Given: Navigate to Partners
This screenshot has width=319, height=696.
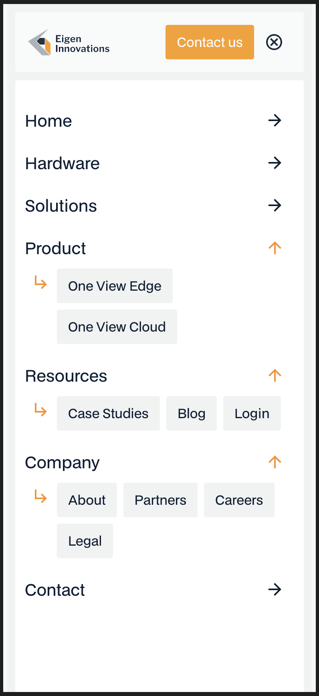Looking at the screenshot, I should [x=160, y=500].
